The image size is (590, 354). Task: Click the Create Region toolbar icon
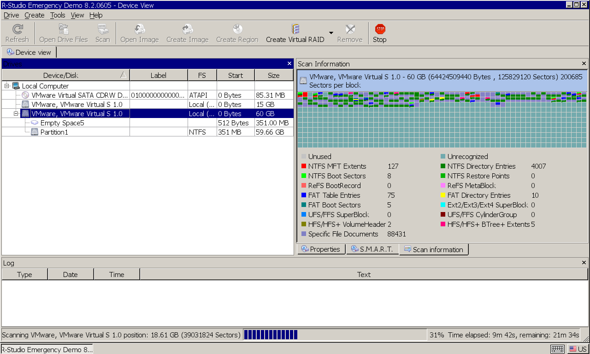[x=237, y=29]
